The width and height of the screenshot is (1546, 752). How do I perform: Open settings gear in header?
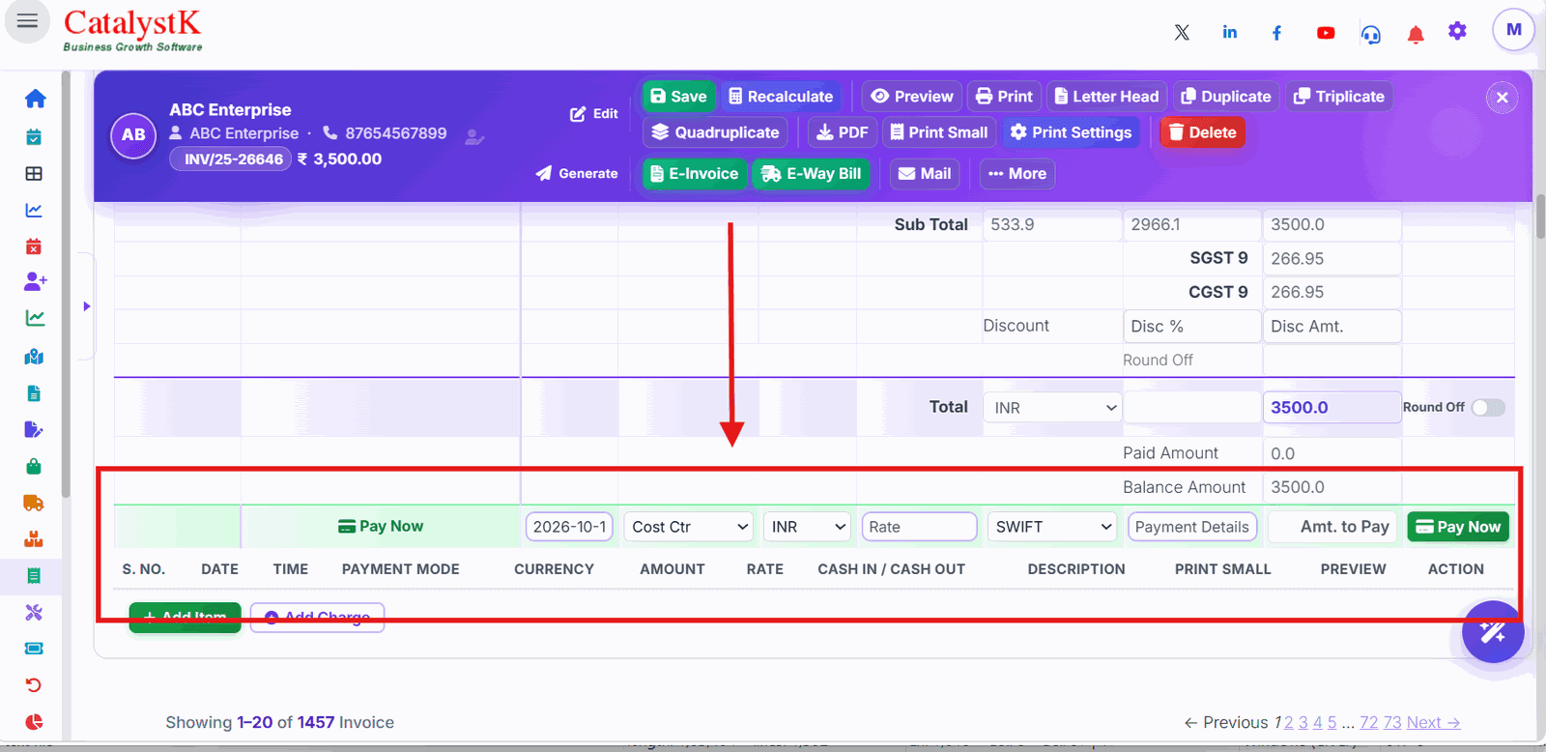tap(1457, 31)
